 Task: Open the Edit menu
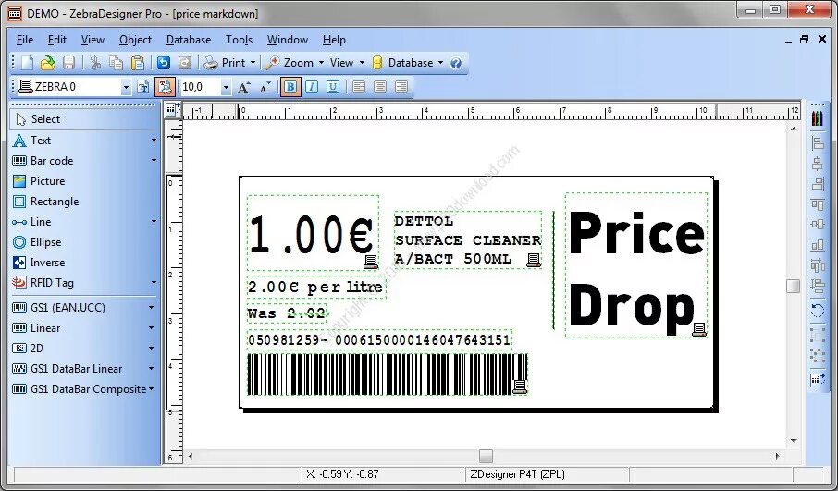(57, 40)
